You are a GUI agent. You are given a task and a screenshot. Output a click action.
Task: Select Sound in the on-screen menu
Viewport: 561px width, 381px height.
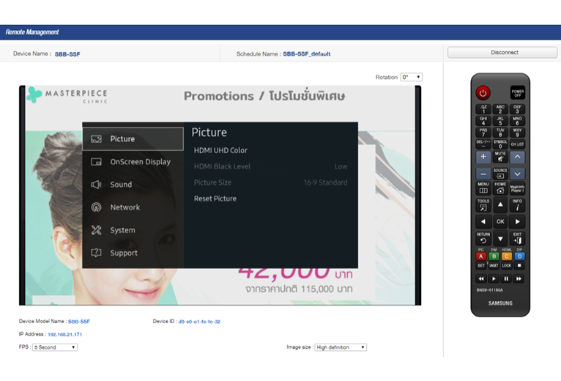pos(121,185)
